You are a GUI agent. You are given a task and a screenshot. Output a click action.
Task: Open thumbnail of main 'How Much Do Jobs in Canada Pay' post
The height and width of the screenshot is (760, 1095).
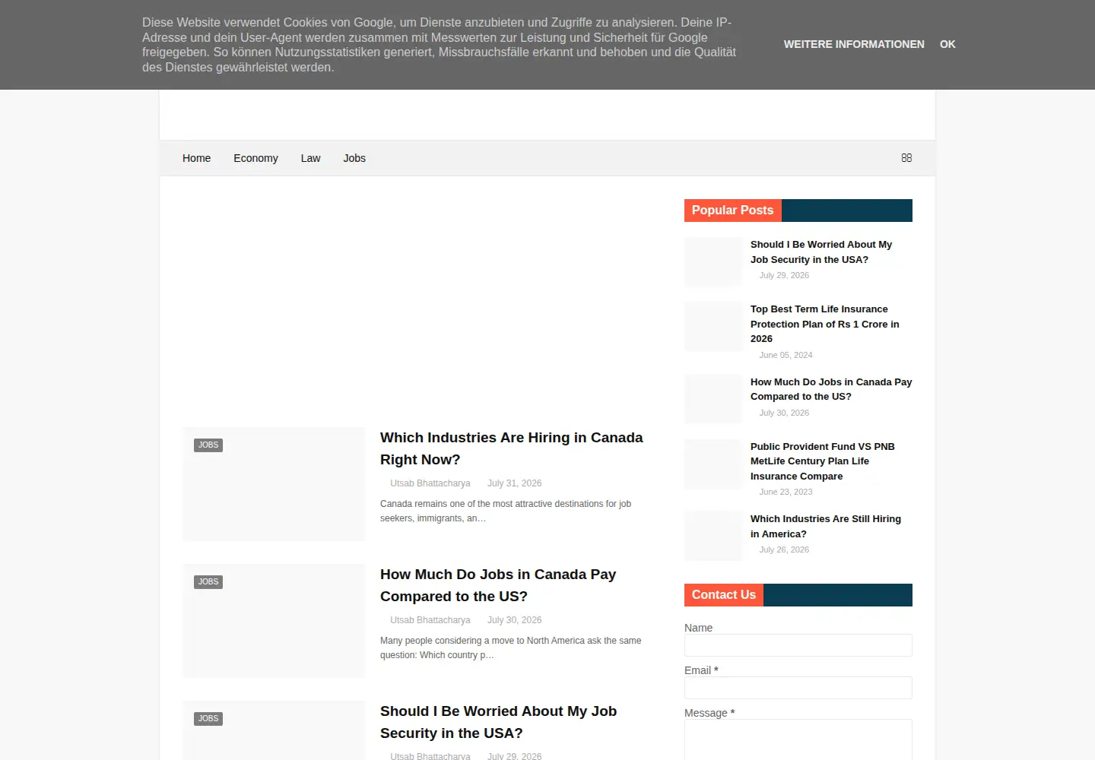[x=274, y=621]
